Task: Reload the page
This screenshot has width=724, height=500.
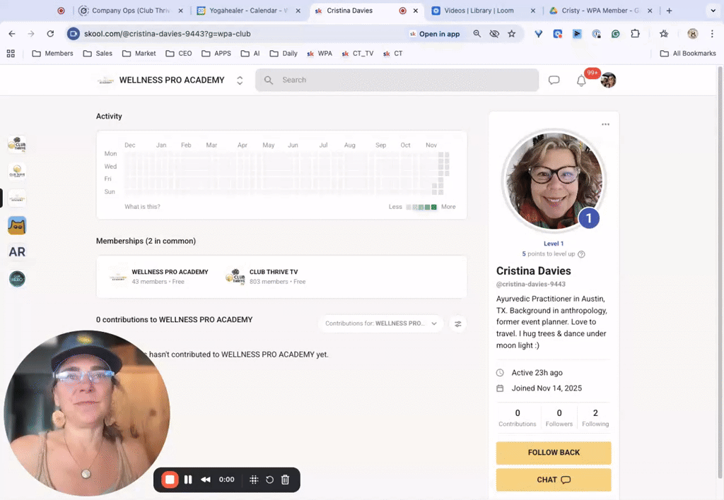Action: pyautogui.click(x=50, y=34)
